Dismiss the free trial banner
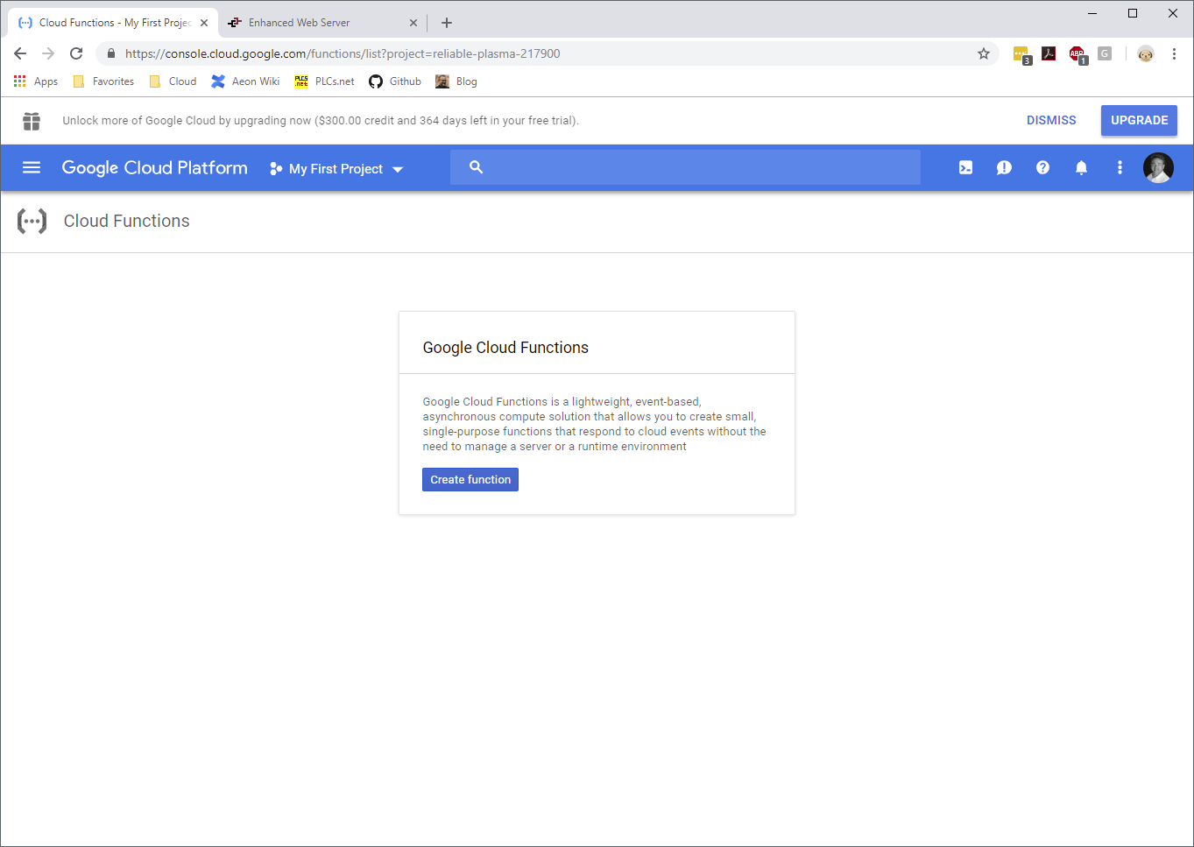 [1051, 120]
